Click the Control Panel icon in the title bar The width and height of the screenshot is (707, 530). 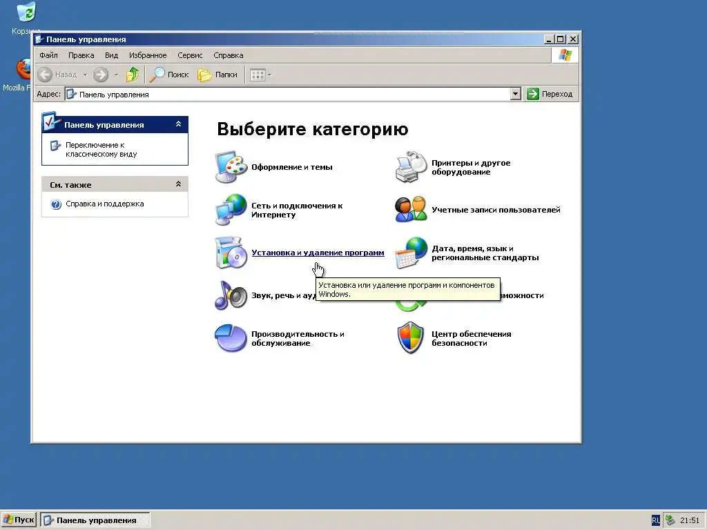(x=39, y=39)
